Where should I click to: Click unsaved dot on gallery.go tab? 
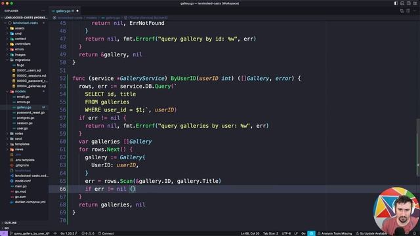point(77,11)
